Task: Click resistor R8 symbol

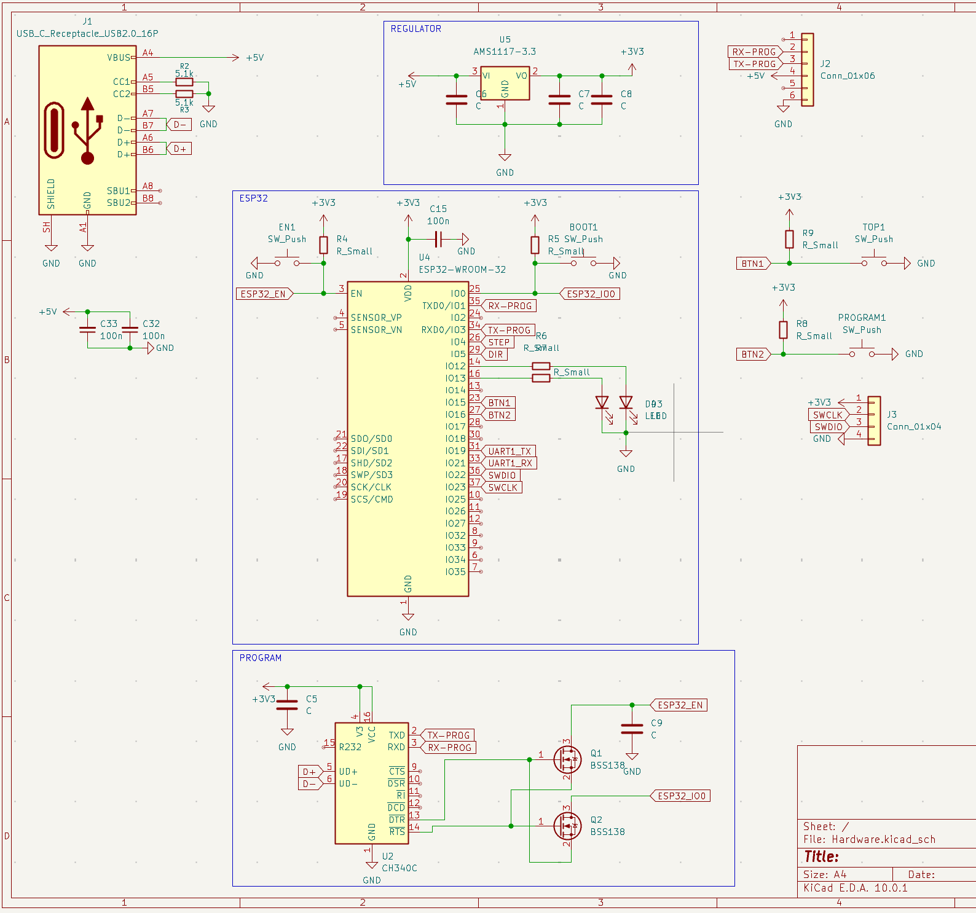Action: click(x=783, y=330)
